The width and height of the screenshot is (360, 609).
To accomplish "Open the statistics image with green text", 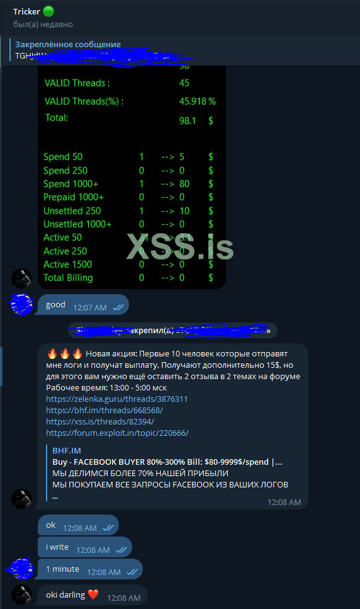I will (132, 177).
